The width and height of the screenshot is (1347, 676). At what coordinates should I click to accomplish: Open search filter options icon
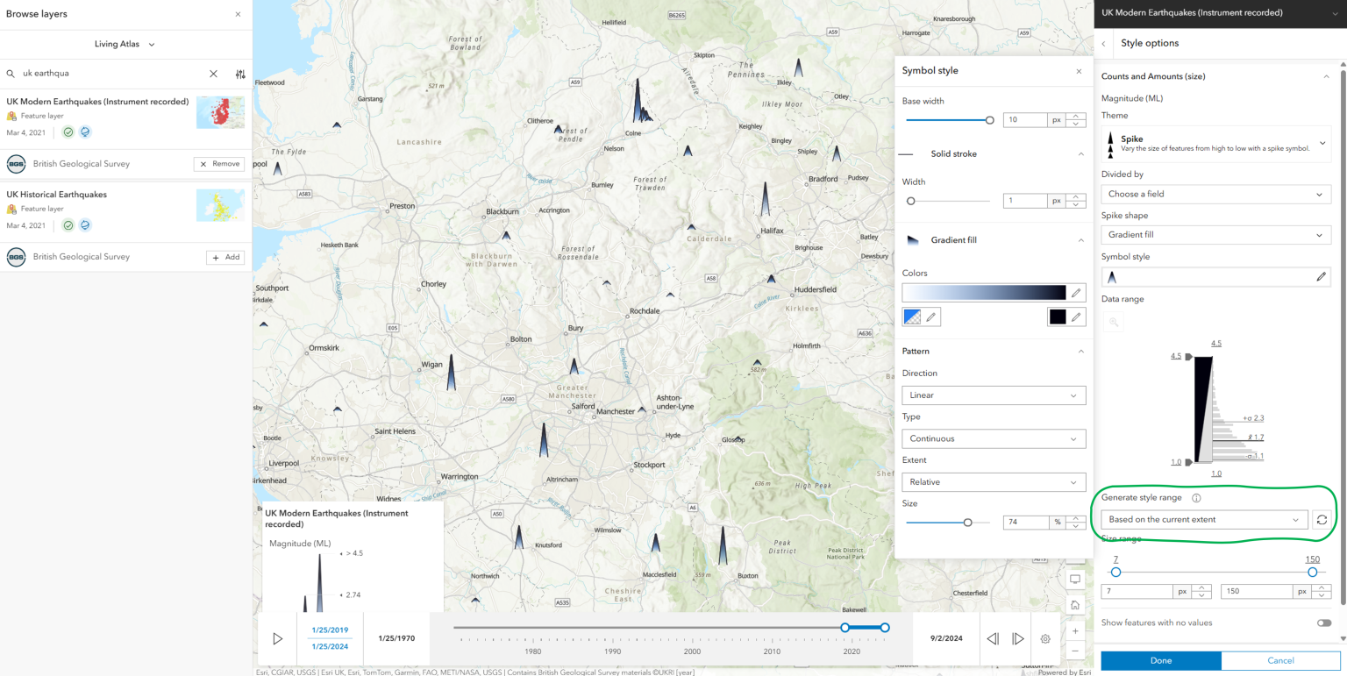pyautogui.click(x=240, y=75)
